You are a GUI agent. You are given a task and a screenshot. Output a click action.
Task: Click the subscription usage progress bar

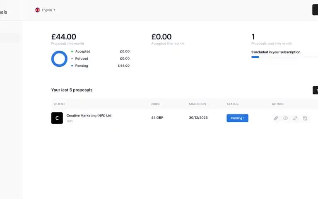click(284, 57)
